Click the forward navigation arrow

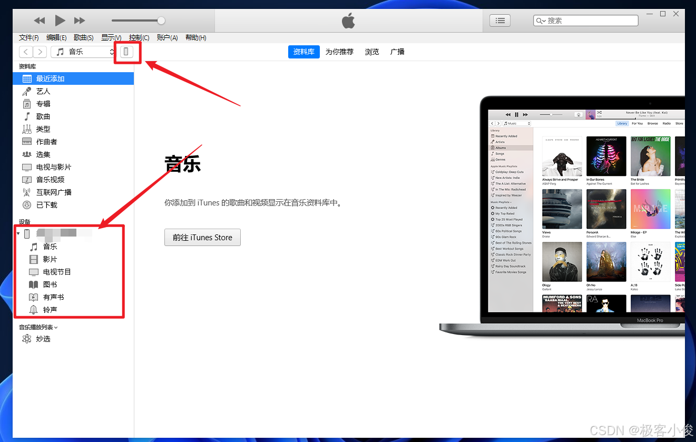click(x=40, y=52)
